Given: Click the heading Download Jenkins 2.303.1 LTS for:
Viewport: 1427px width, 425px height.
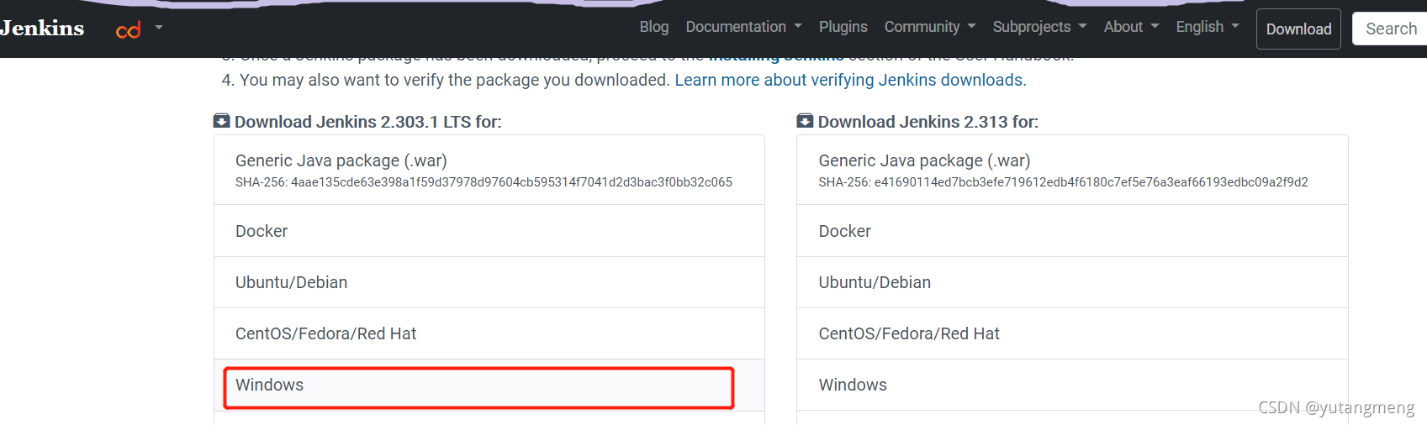Looking at the screenshot, I should click(x=367, y=122).
